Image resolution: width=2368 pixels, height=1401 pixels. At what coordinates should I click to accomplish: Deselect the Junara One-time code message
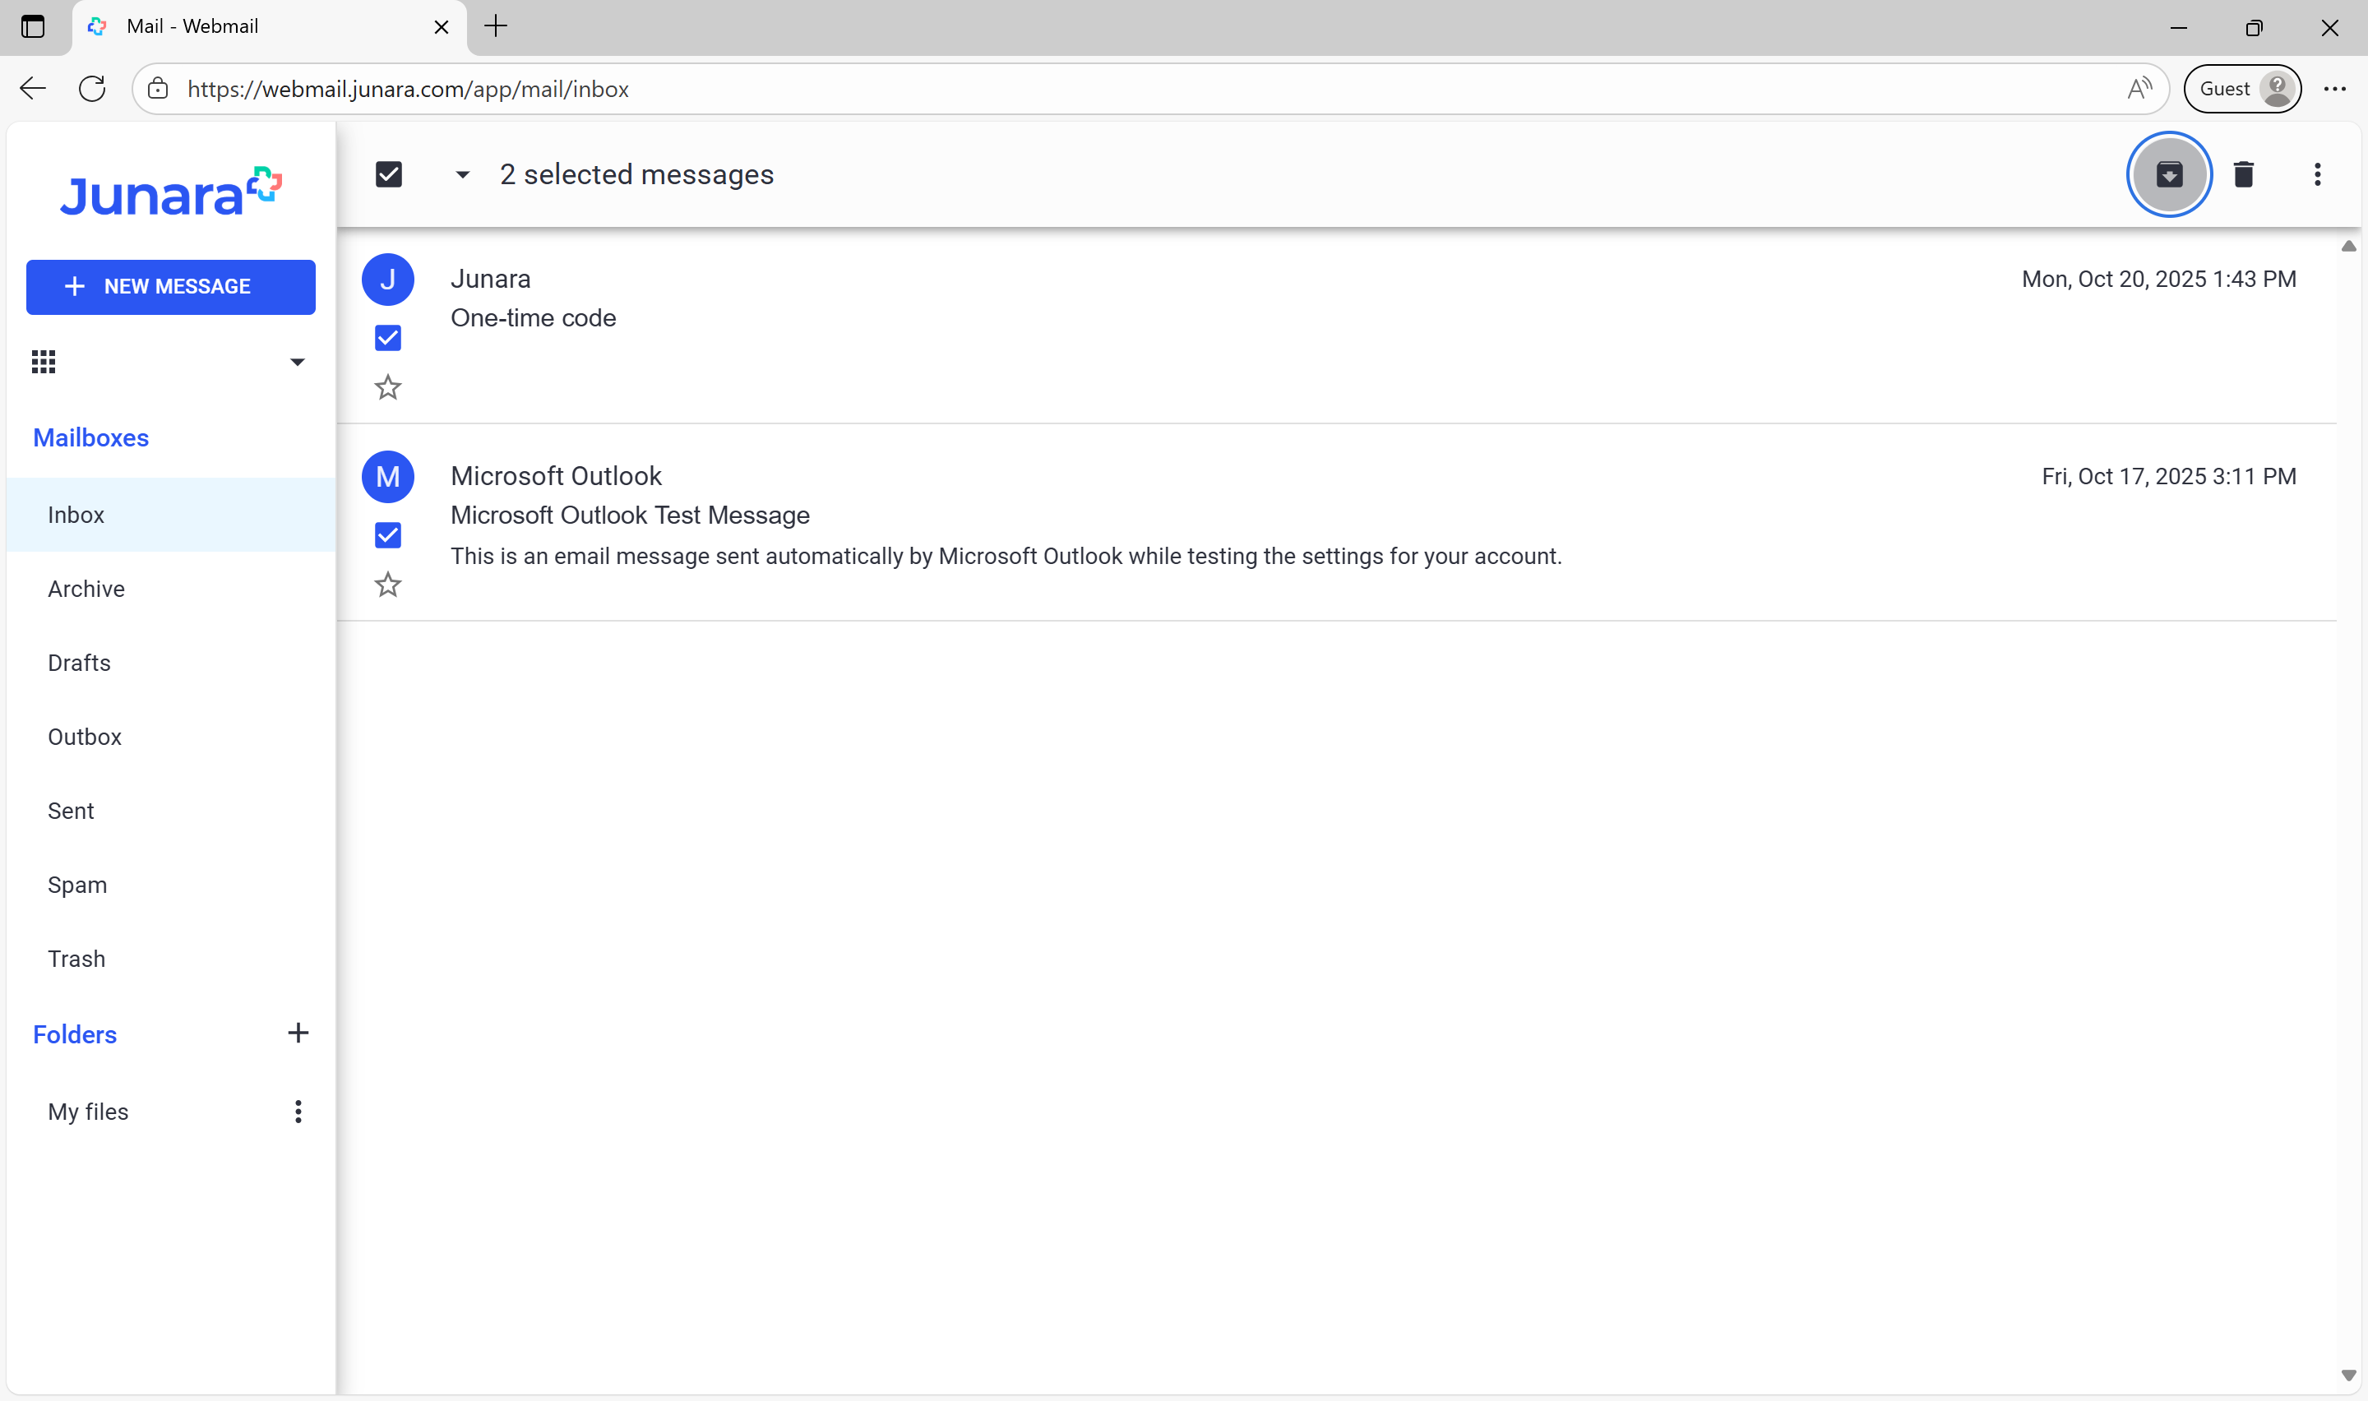pyautogui.click(x=388, y=338)
